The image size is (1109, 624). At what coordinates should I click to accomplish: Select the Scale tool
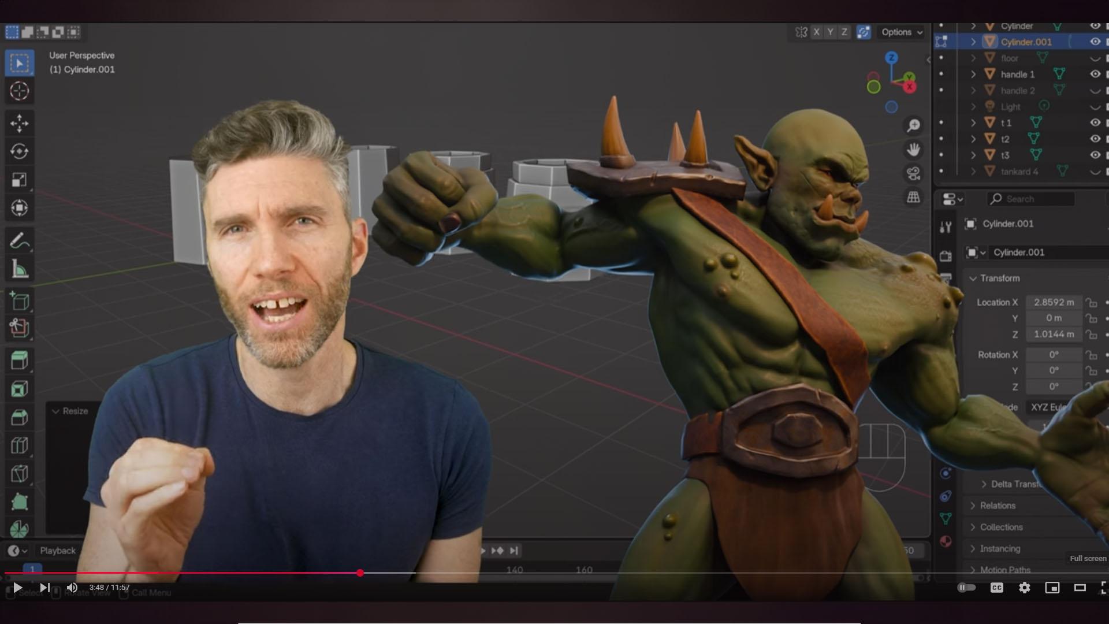(19, 180)
